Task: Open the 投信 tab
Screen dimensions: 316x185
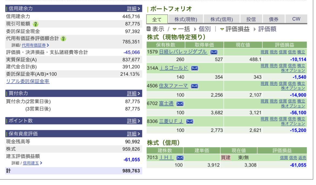Action: [x=251, y=19]
